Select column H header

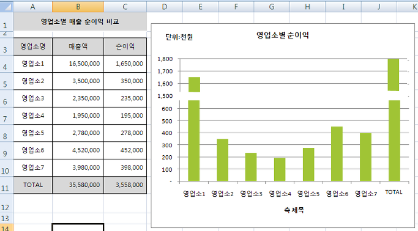pos(307,7)
